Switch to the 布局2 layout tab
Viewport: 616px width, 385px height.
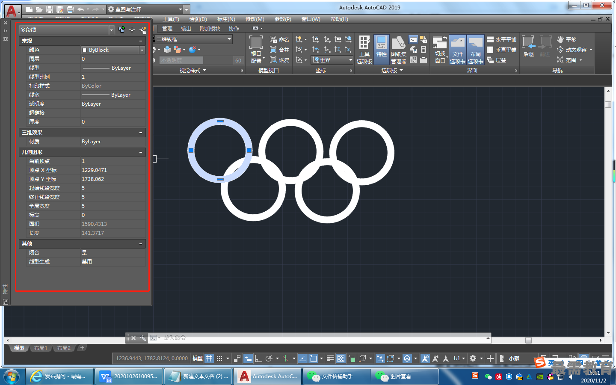pos(64,348)
